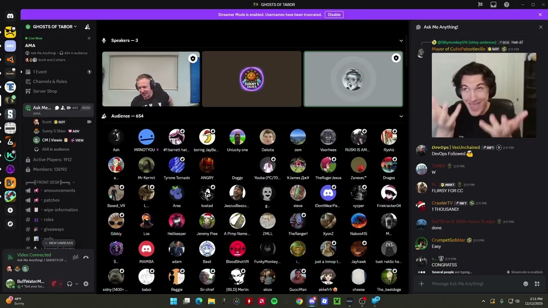548x308 pixels.
Task: Collapse the FRONT DESK channel category
Action: pyautogui.click(x=51, y=182)
